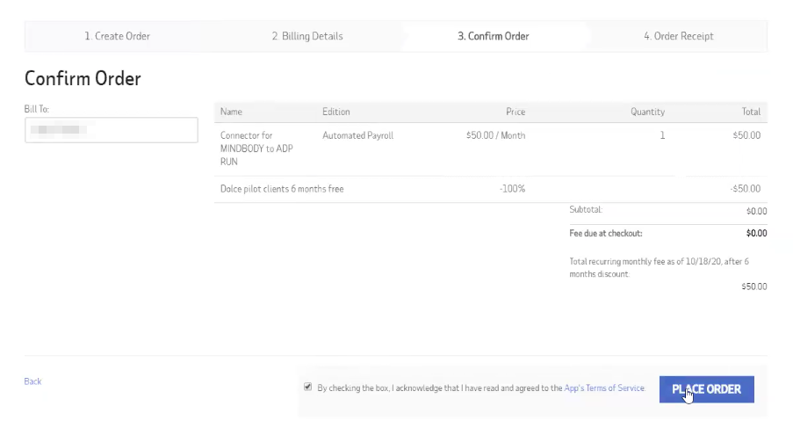This screenshot has height=435, width=793.
Task: Switch to the Billing Details step
Action: (x=306, y=36)
